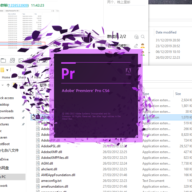Click the send image icon in chat toolbar
Screen dimensions: 192x192
tap(21, 60)
